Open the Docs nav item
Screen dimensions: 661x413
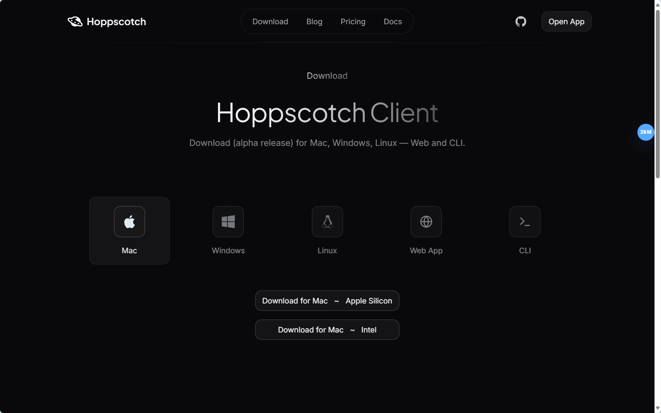(x=393, y=22)
